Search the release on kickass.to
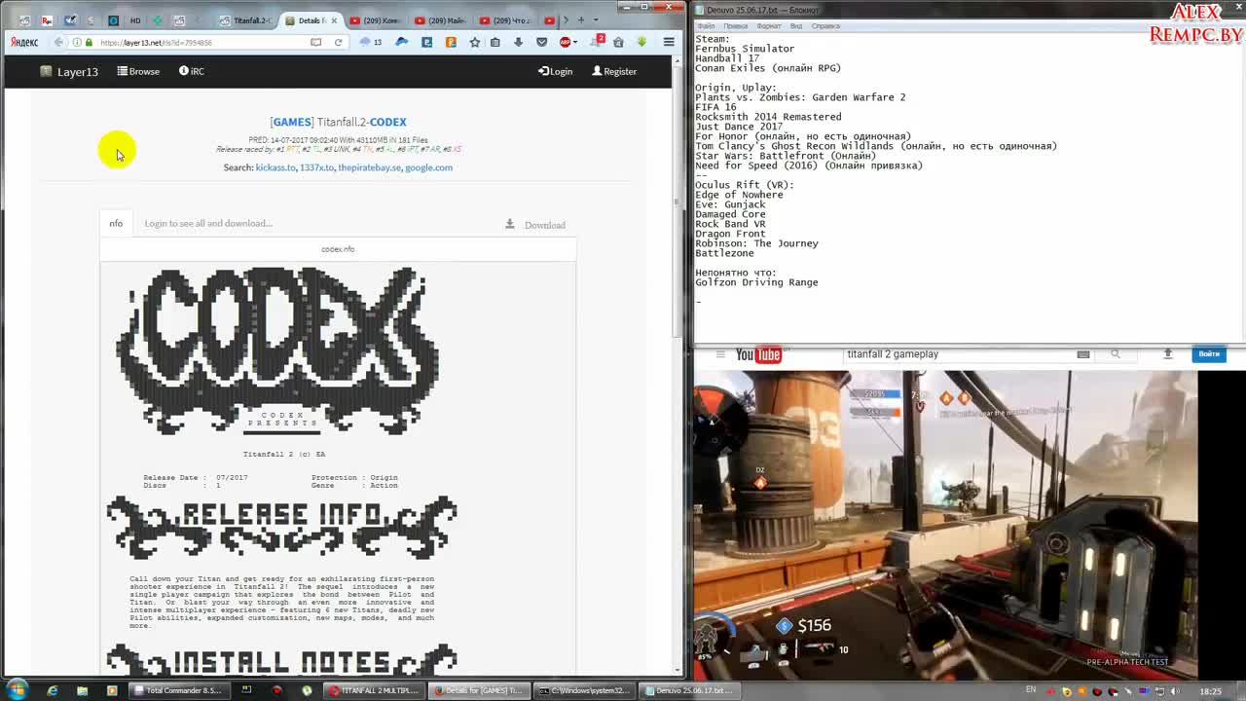Screen dimensions: 1246x701 [x=275, y=167]
